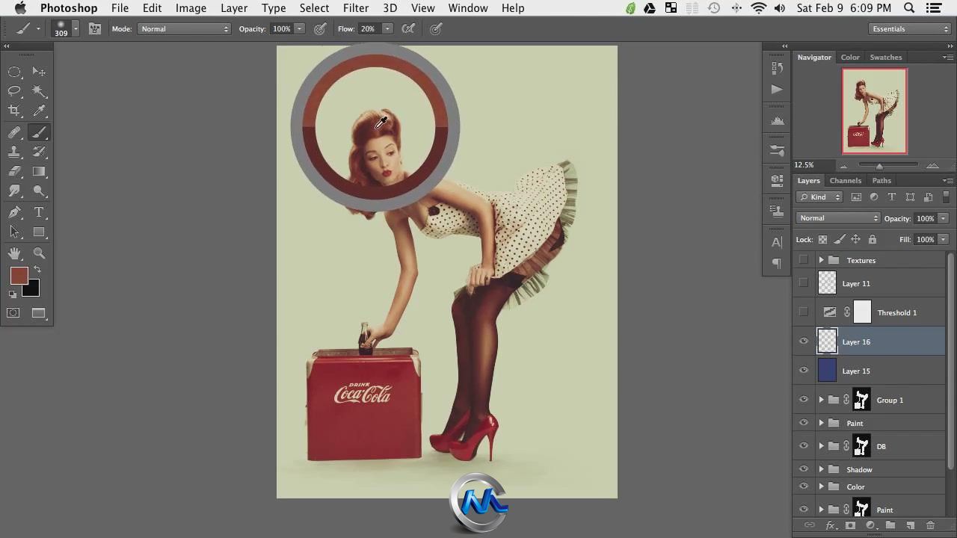Select the Path Selection tool
957x538 pixels.
click(14, 232)
